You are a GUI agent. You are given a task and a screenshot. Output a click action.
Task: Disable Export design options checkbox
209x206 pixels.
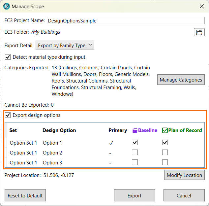8,115
